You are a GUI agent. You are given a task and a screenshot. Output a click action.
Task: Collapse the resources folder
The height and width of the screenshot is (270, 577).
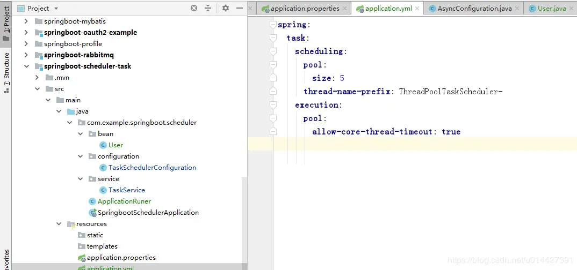[x=59, y=224]
